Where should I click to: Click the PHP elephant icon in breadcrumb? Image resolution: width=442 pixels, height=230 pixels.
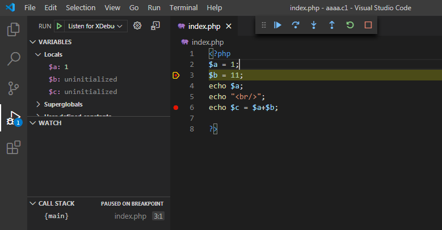[184, 42]
